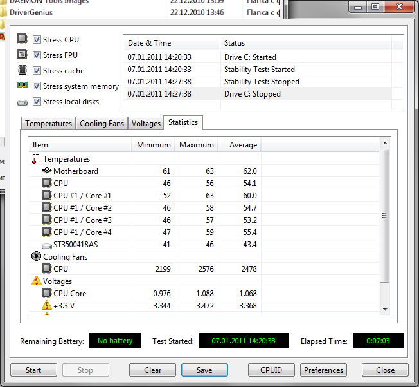Click the CPU chip icon beside Stress CPU
Image resolution: width=419 pixels, height=387 pixels.
pyautogui.click(x=22, y=39)
